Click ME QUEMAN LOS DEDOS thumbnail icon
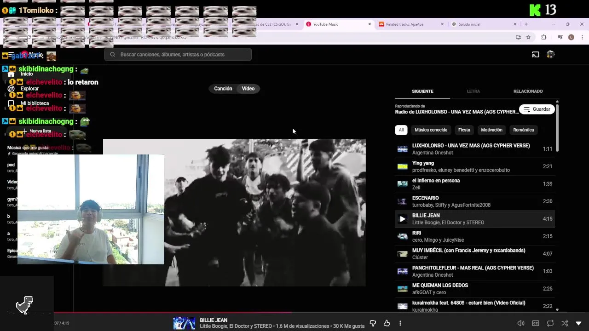 coord(403,289)
